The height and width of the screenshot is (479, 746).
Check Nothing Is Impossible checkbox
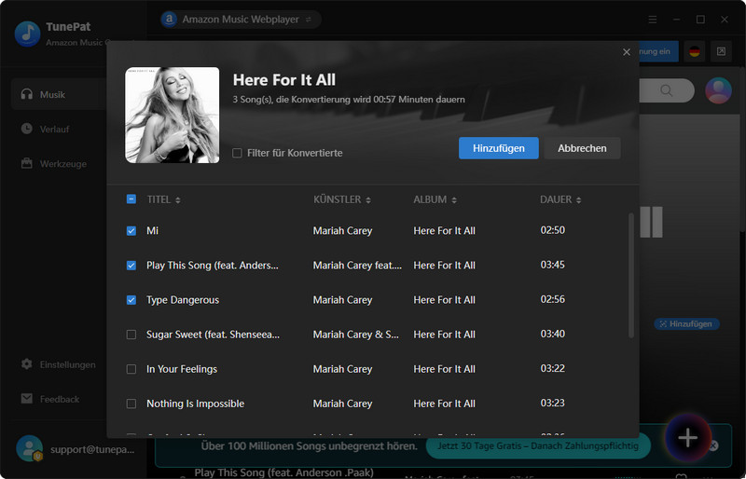tap(131, 404)
